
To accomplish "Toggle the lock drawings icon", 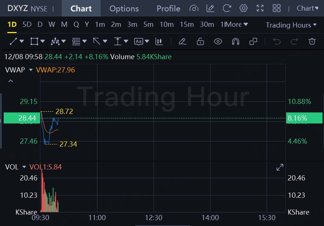I will point(200,42).
